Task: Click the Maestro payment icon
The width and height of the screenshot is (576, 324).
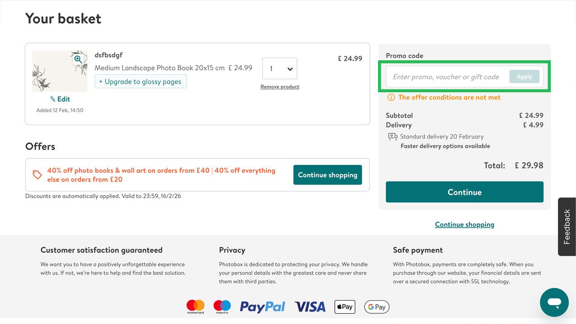Action: [221, 306]
